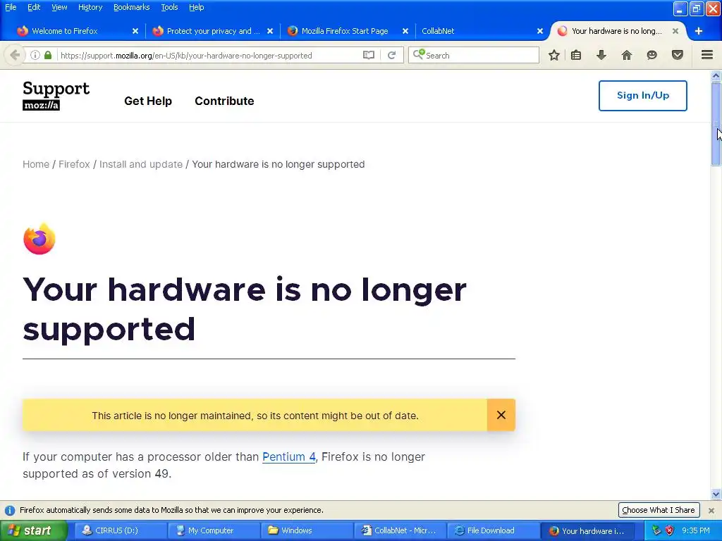Follow the Pentium 4 link
The image size is (722, 541).
[288, 456]
